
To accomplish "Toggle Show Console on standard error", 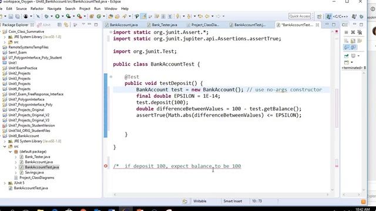I will click(354, 47).
